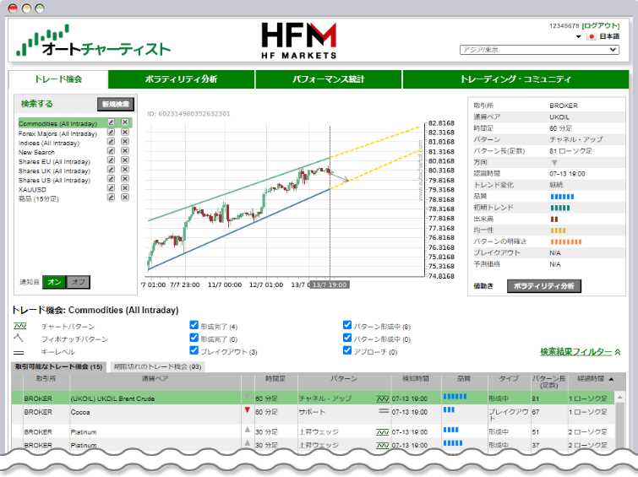
Task: Click the 新規検索 button
Action: (115, 104)
